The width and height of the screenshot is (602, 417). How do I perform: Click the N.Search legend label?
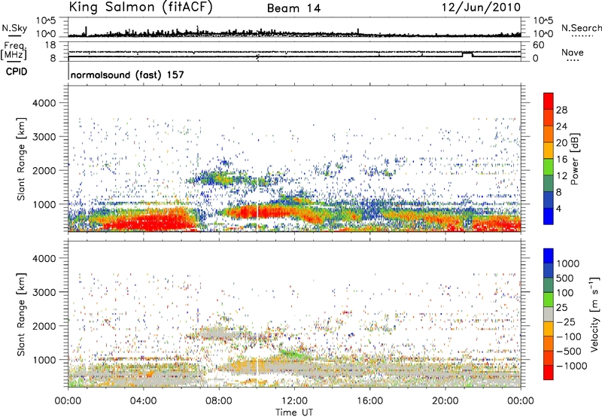tap(582, 28)
